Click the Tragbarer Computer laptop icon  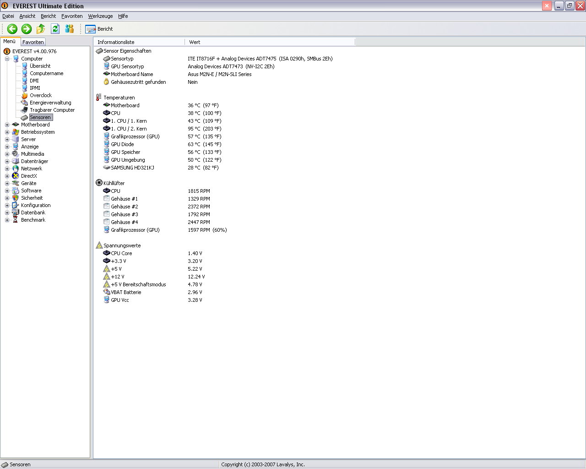coord(25,110)
